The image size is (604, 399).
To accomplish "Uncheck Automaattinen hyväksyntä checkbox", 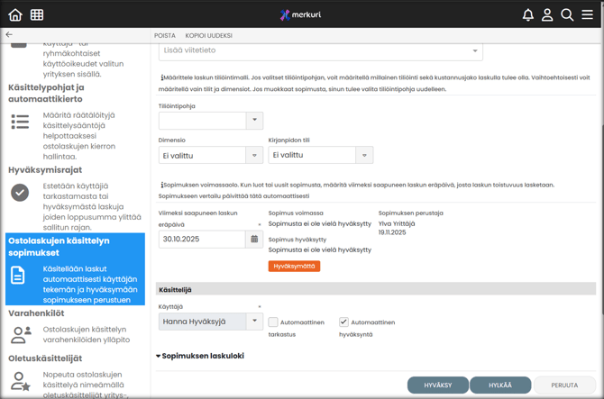I will [x=343, y=322].
